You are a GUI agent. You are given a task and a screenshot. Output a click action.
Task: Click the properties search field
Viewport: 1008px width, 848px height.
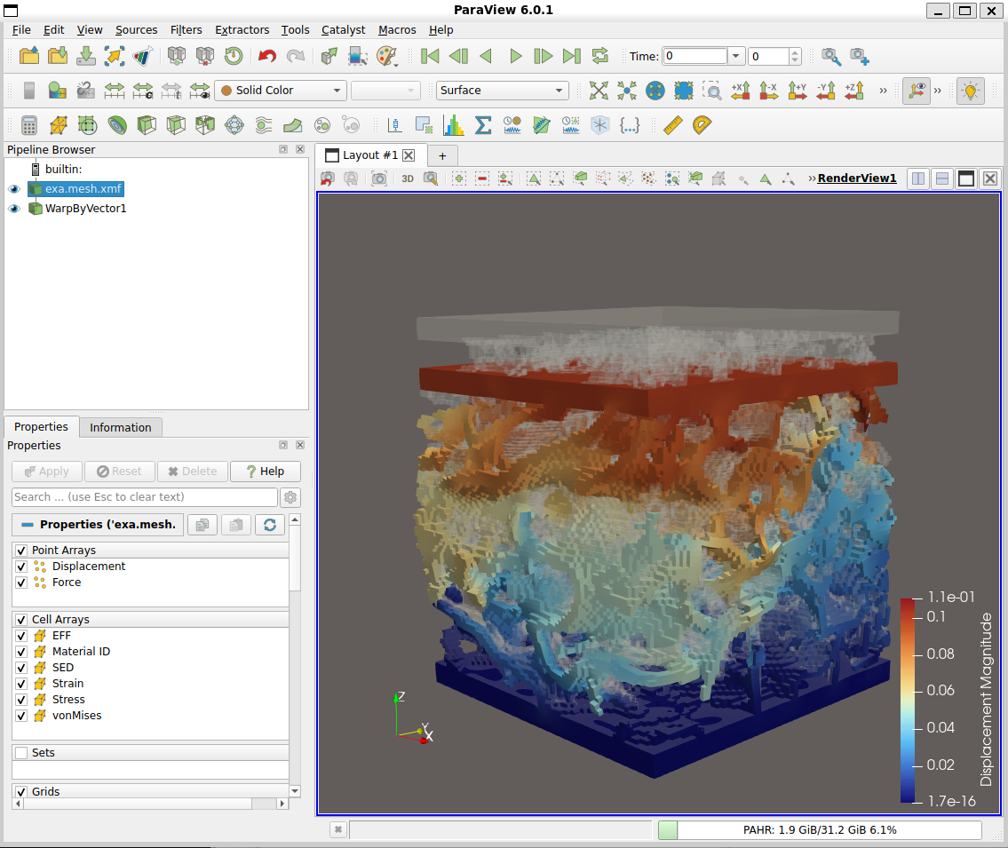pyautogui.click(x=144, y=497)
